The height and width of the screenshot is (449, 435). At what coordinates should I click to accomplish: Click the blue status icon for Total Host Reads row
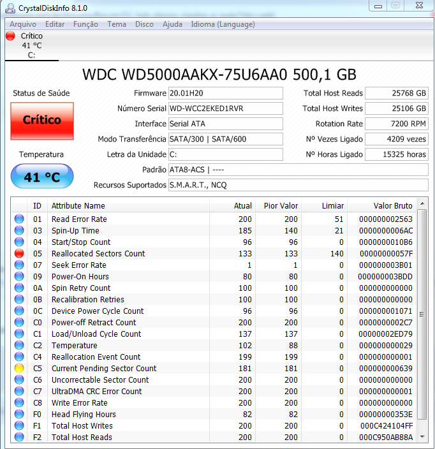tap(19, 437)
